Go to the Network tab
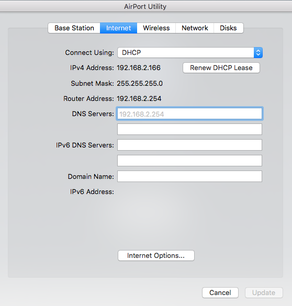The height and width of the screenshot is (306, 292). coord(195,28)
